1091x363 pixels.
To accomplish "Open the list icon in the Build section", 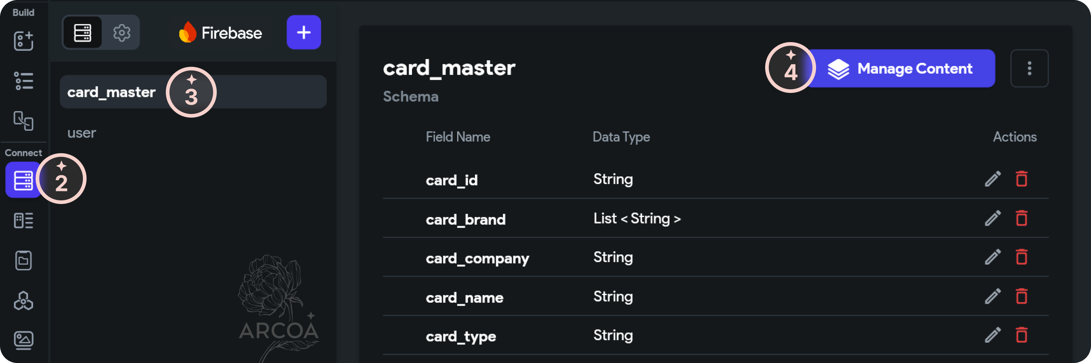I will [23, 80].
